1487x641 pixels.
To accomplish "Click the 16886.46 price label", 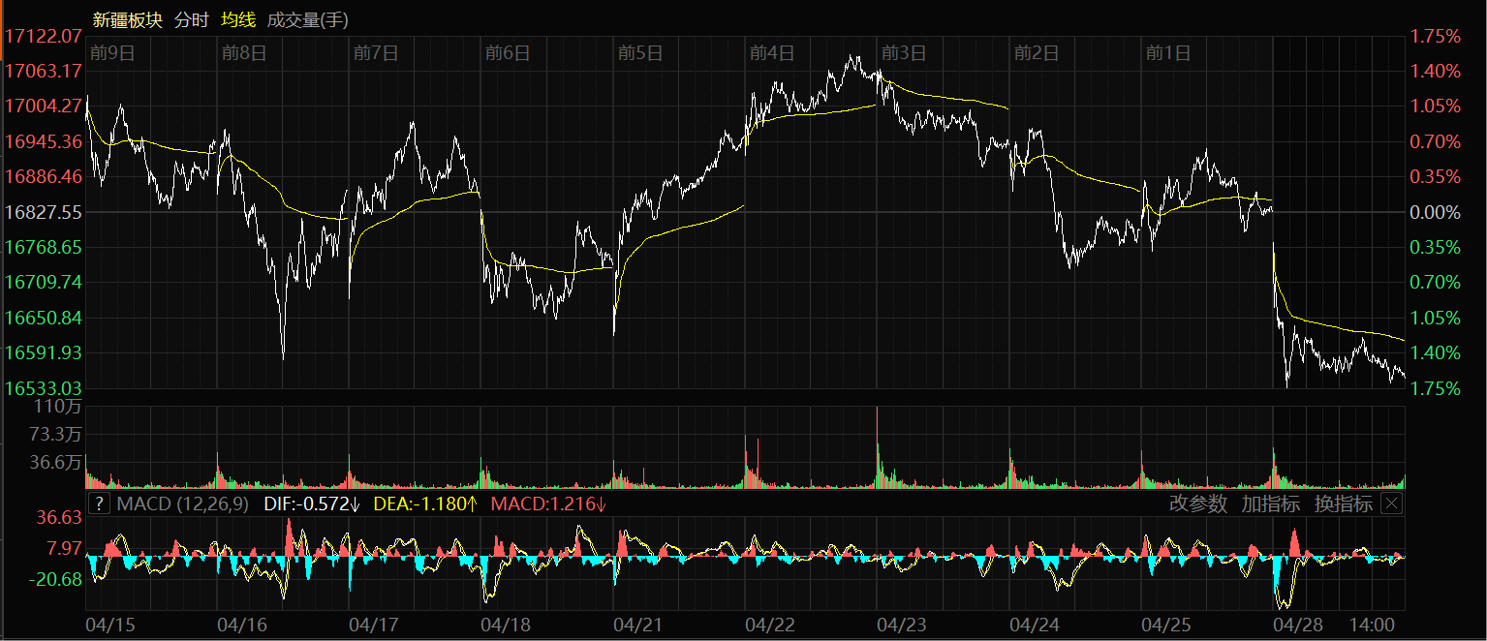I will click(x=43, y=176).
